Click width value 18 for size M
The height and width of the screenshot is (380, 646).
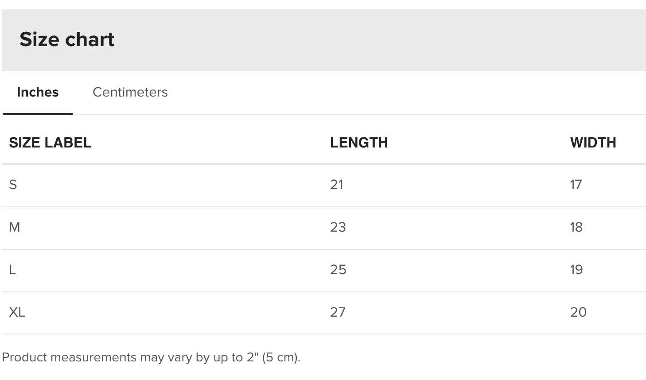(576, 227)
